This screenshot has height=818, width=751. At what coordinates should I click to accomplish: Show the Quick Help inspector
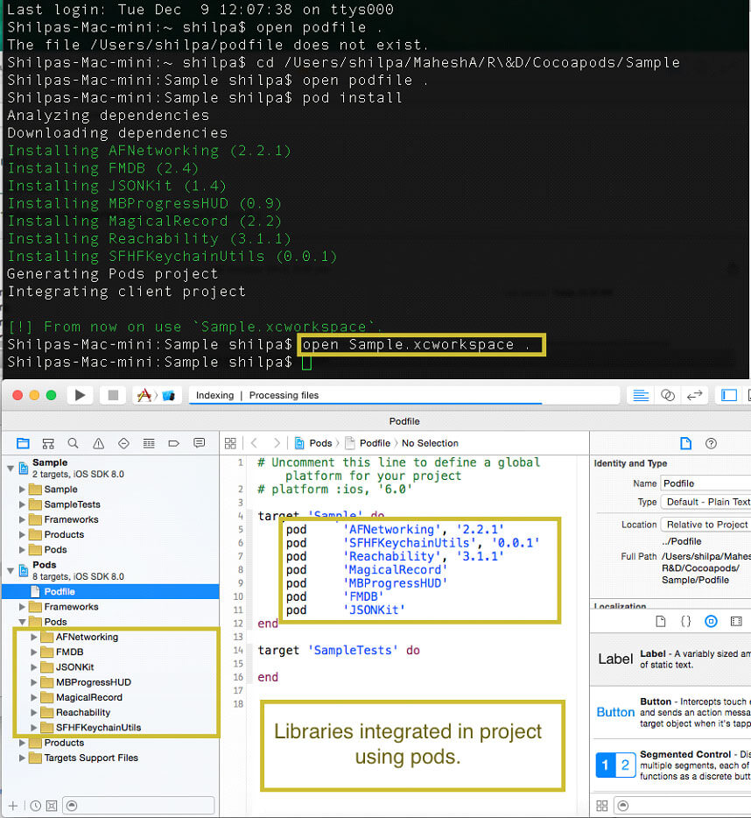(711, 443)
